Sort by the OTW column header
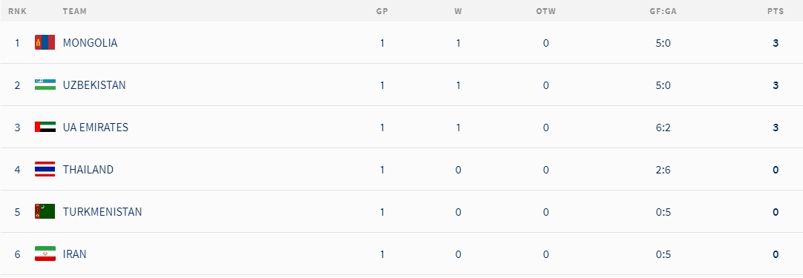The height and width of the screenshot is (278, 803). click(x=546, y=11)
